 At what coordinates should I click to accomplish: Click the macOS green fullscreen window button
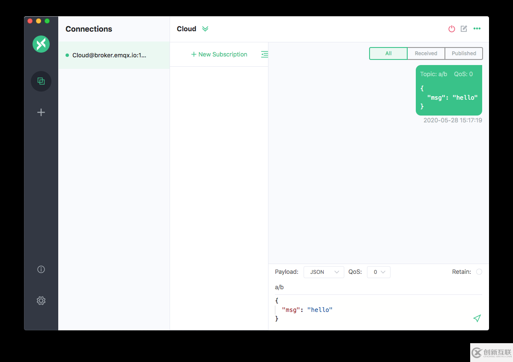tap(47, 21)
